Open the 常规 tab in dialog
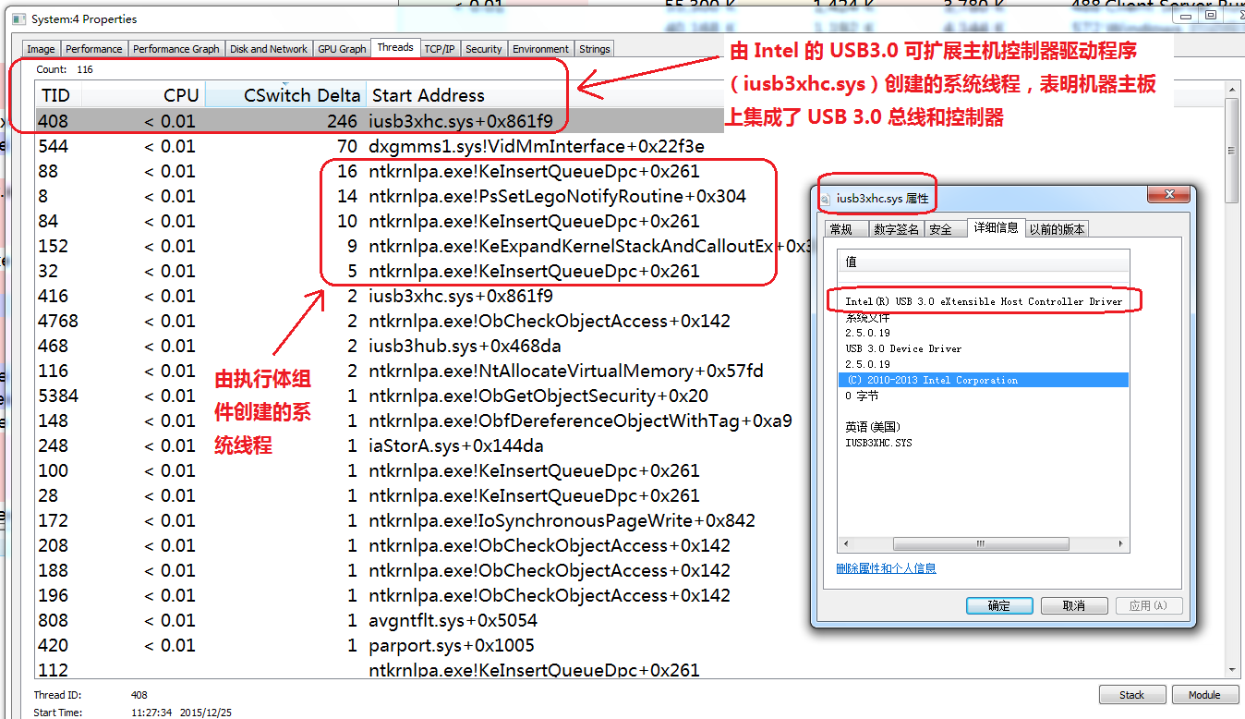Viewport: 1245px width, 719px height. point(847,229)
